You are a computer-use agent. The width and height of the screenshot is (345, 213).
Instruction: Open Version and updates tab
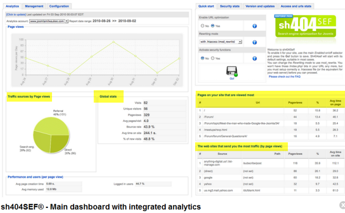pyautogui.click(x=260, y=6)
